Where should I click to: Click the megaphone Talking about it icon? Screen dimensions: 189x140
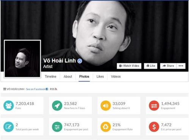click(x=106, y=106)
